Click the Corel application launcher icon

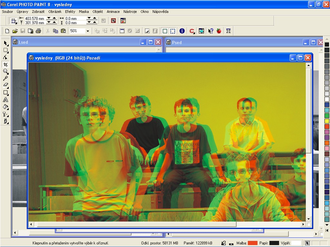tap(192, 31)
